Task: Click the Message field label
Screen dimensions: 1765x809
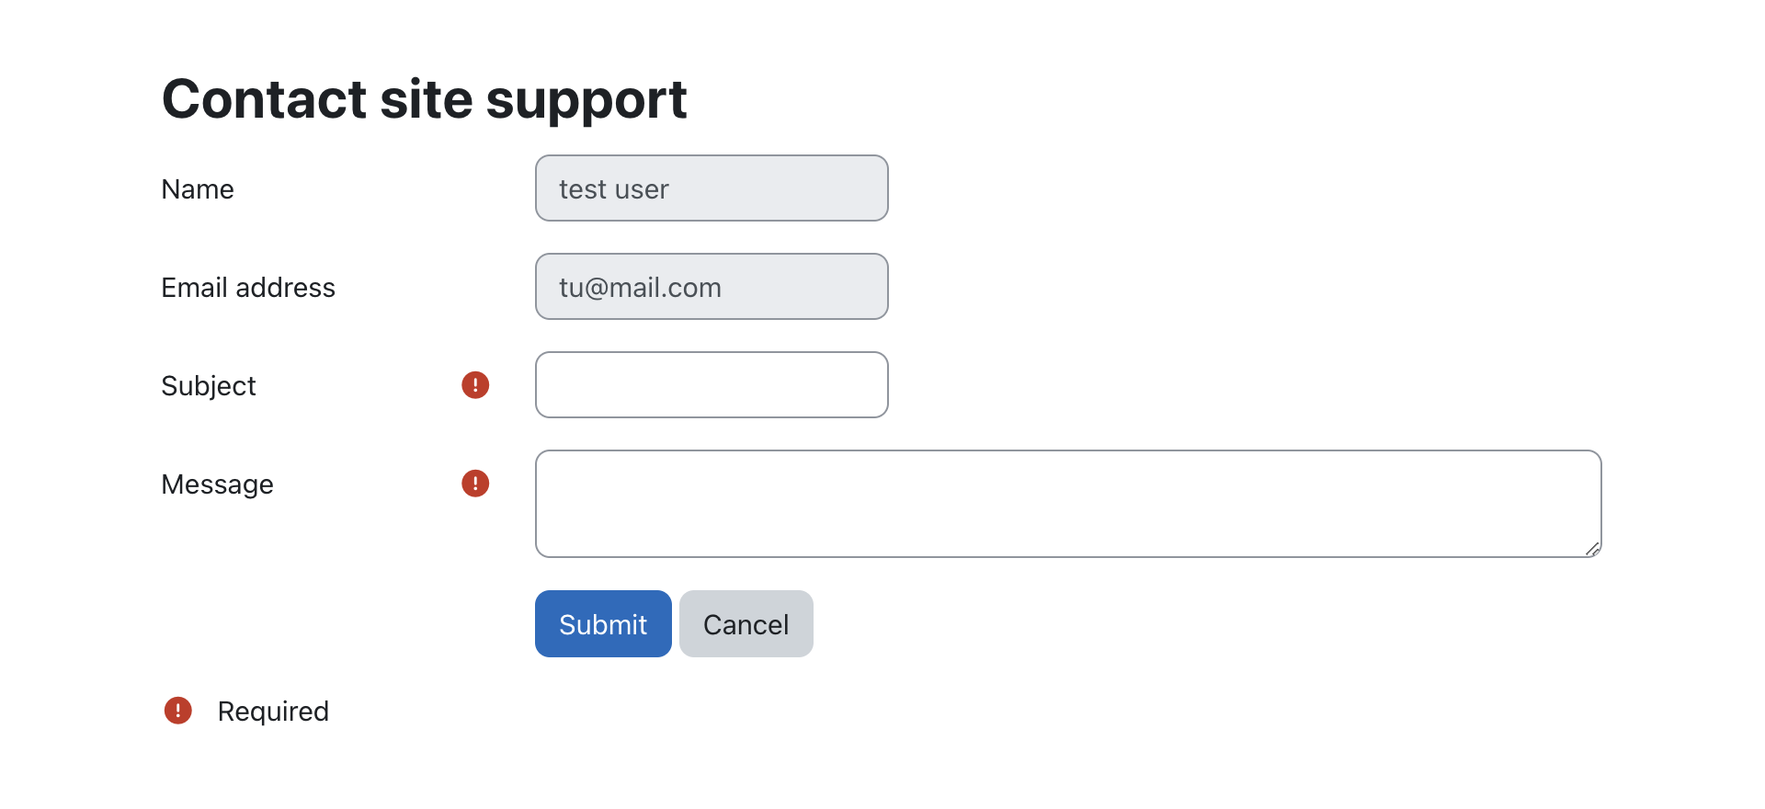Action: pos(218,484)
